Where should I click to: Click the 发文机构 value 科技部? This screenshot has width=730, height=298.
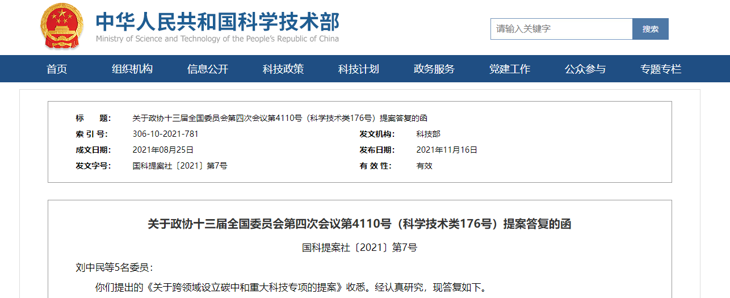click(x=428, y=134)
